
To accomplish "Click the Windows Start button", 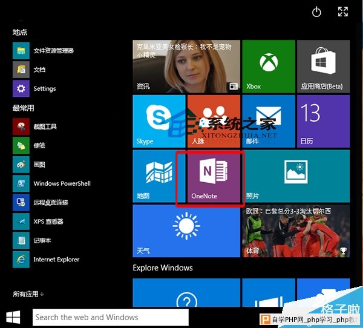I will click(x=13, y=317).
